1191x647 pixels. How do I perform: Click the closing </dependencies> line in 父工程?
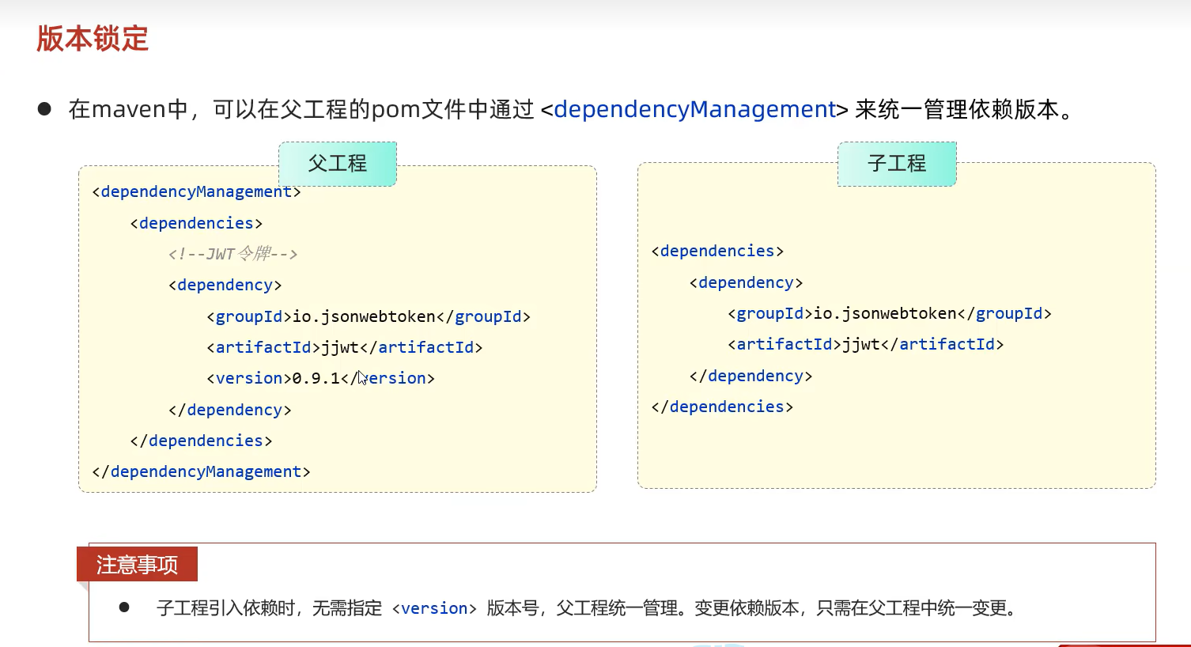click(201, 441)
